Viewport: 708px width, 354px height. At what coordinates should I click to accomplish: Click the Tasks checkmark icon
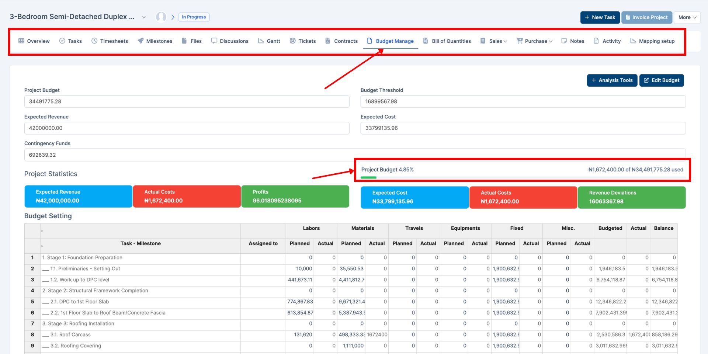click(62, 41)
